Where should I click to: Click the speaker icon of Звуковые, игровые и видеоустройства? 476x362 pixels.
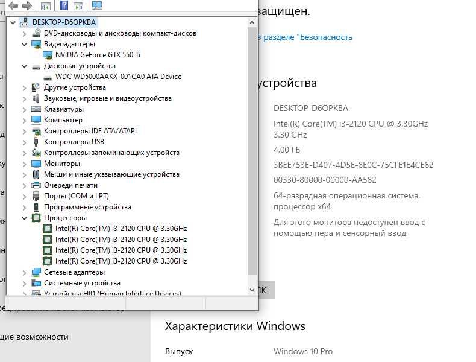pyautogui.click(x=36, y=98)
